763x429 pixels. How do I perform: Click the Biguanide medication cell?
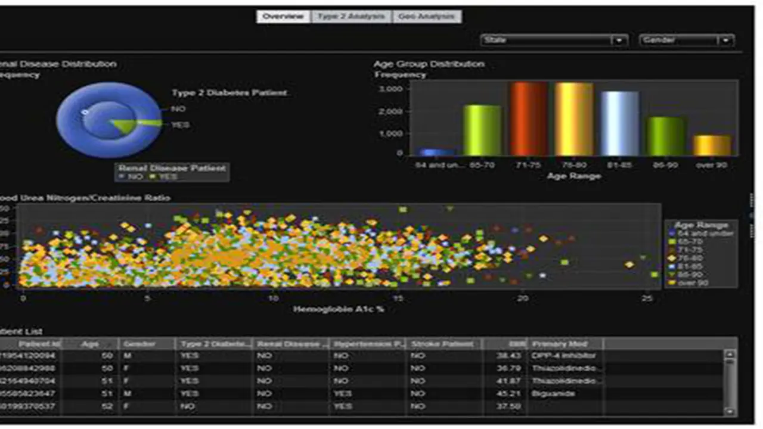click(565, 393)
